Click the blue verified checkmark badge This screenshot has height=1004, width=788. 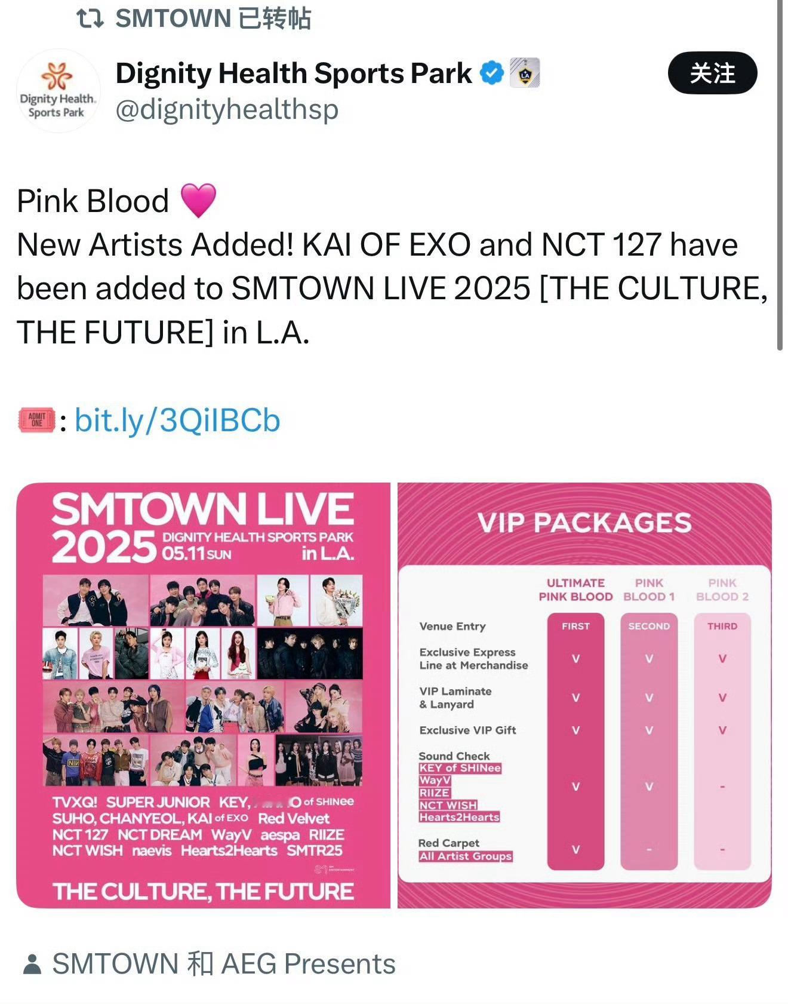point(492,73)
